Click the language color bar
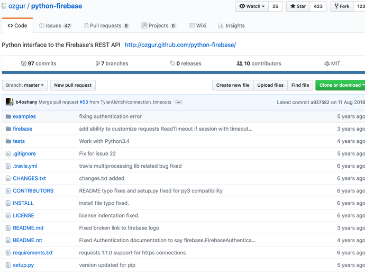The width and height of the screenshot is (365, 274). click(x=182, y=72)
